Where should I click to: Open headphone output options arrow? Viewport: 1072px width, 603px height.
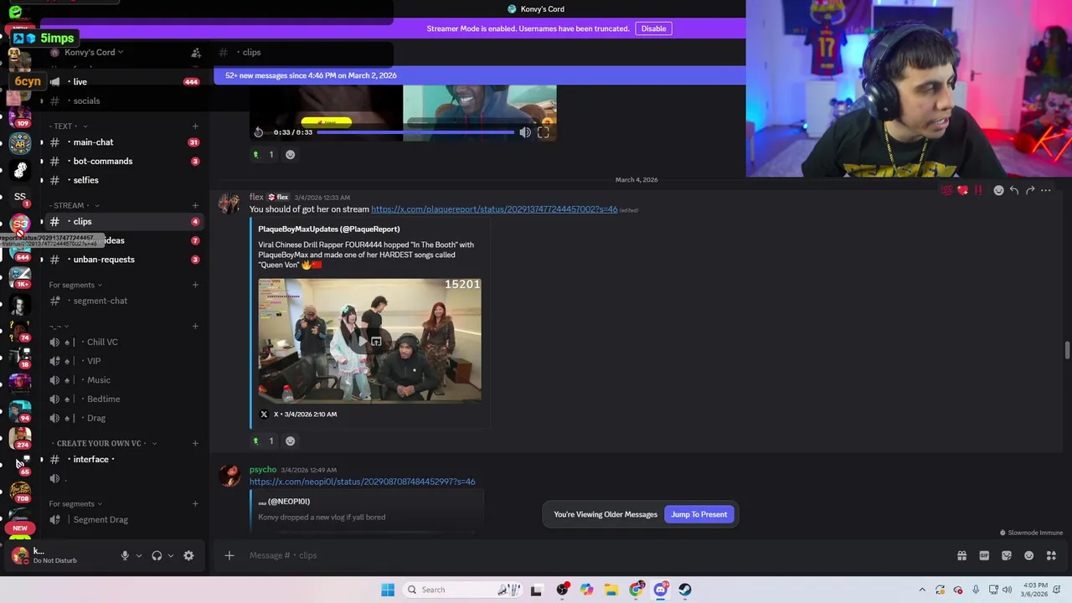point(171,555)
